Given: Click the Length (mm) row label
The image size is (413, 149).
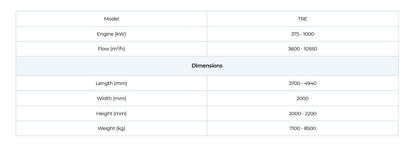Looking at the screenshot, I should click(x=111, y=84).
